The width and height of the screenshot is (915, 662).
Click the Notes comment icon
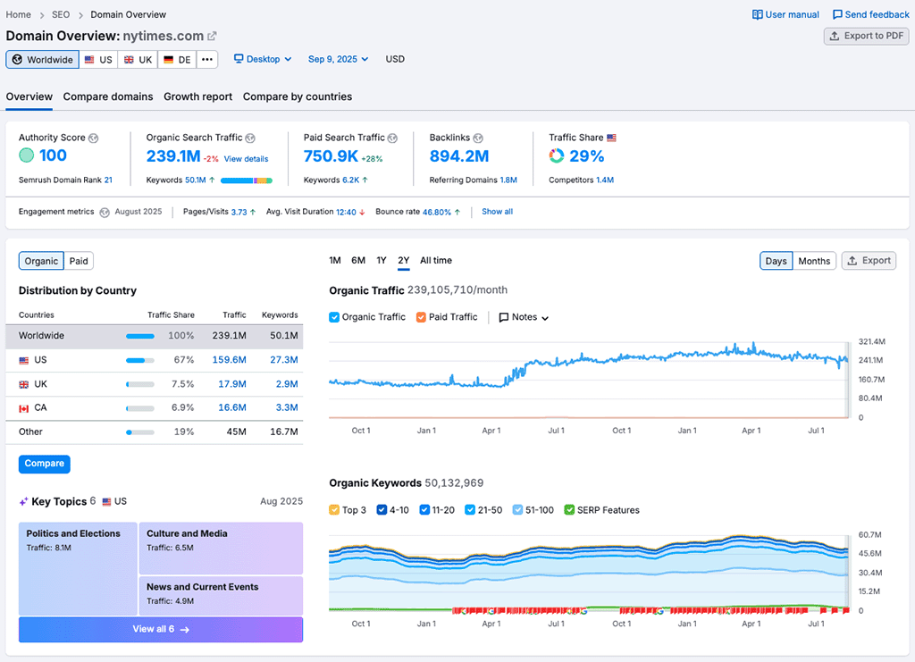504,317
